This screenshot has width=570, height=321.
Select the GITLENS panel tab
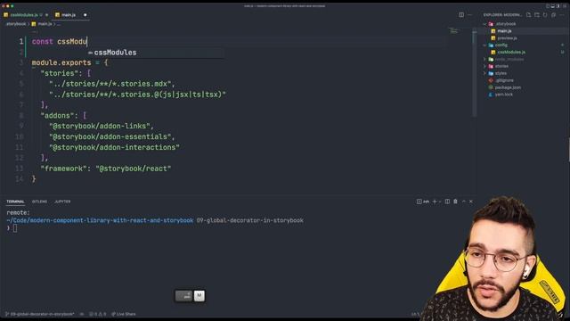(x=39, y=202)
